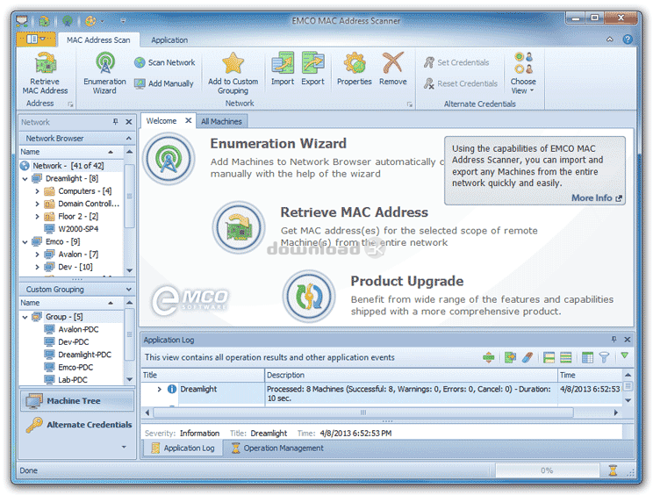Open Properties gear in ribbon
653x495 pixels.
tap(354, 69)
